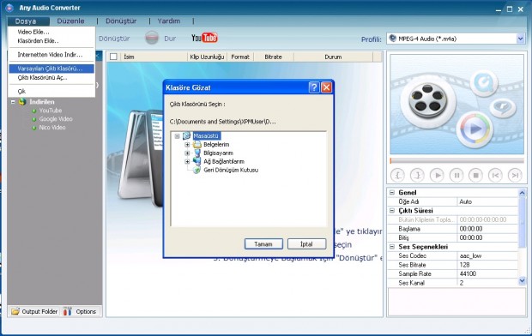Click the Bitrate column header
Screen dimensions: 532x336
coord(274,57)
